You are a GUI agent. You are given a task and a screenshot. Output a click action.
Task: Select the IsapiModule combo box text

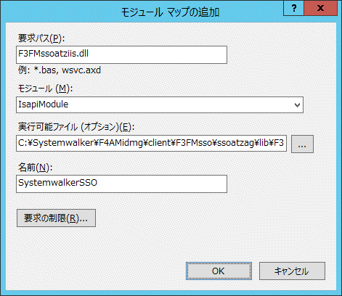coord(44,104)
